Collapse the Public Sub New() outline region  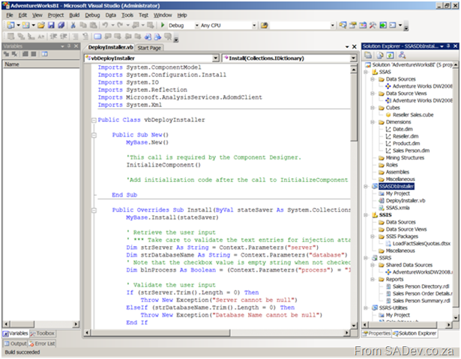coord(94,135)
